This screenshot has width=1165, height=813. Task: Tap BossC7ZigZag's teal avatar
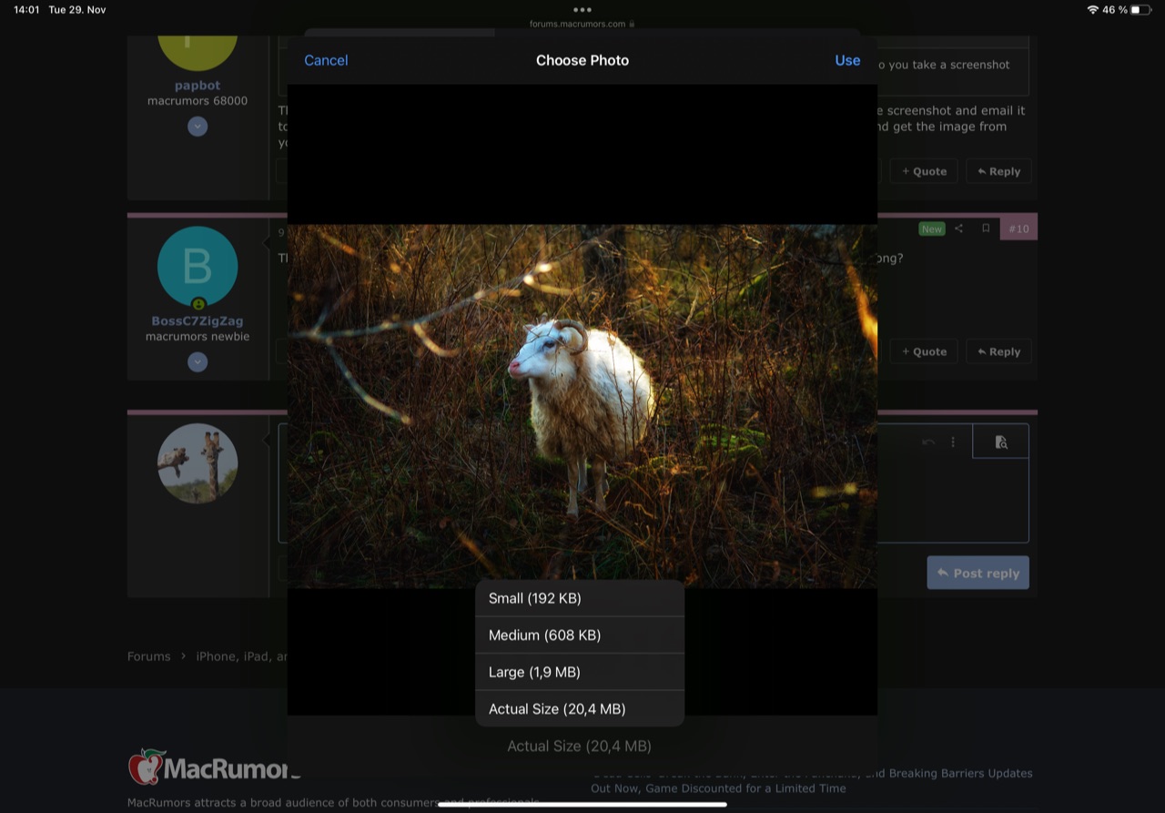pos(198,267)
